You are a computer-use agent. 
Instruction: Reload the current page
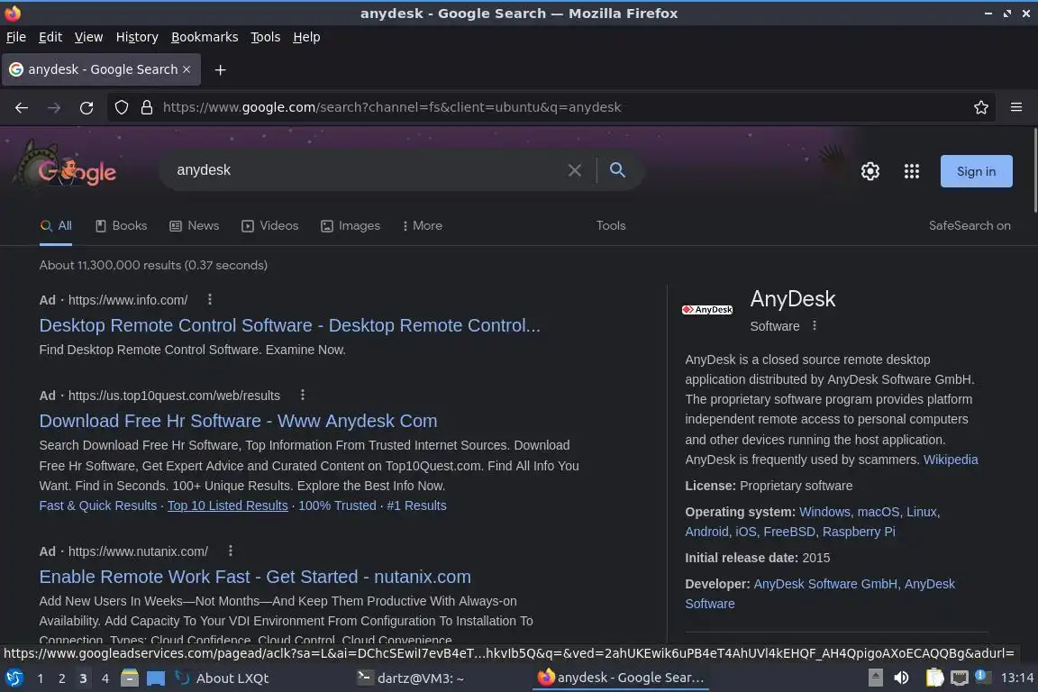tap(86, 107)
